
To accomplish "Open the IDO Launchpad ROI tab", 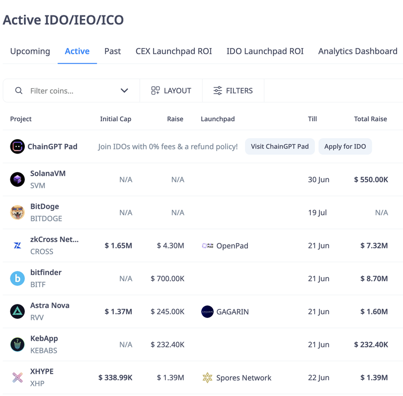I will [x=265, y=51].
